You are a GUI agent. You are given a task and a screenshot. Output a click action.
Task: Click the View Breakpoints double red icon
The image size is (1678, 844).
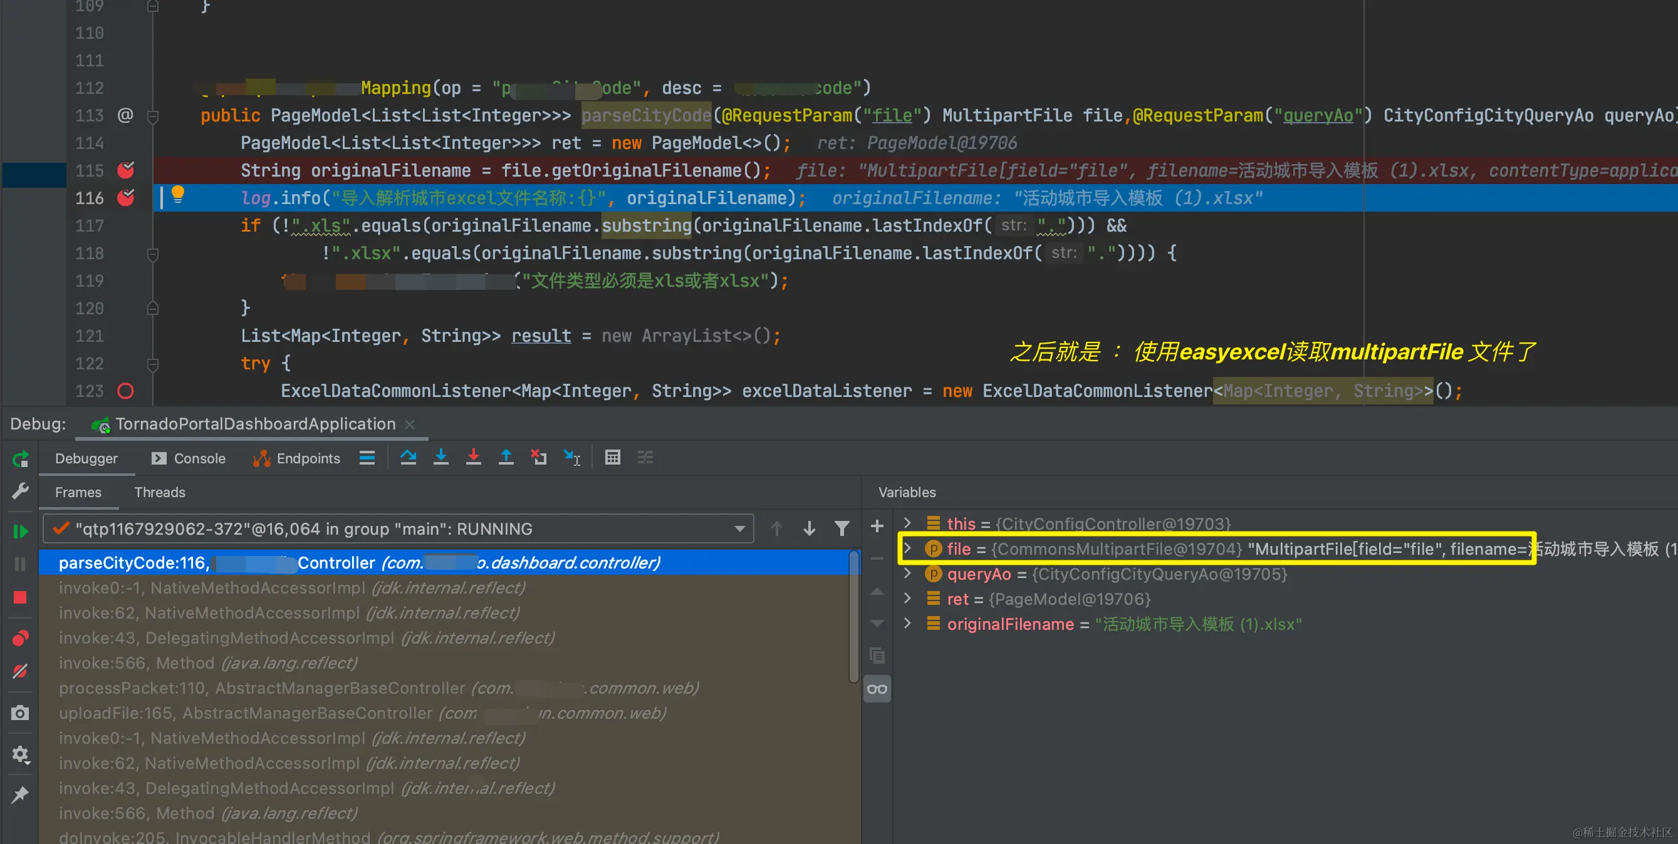pyautogui.click(x=20, y=639)
